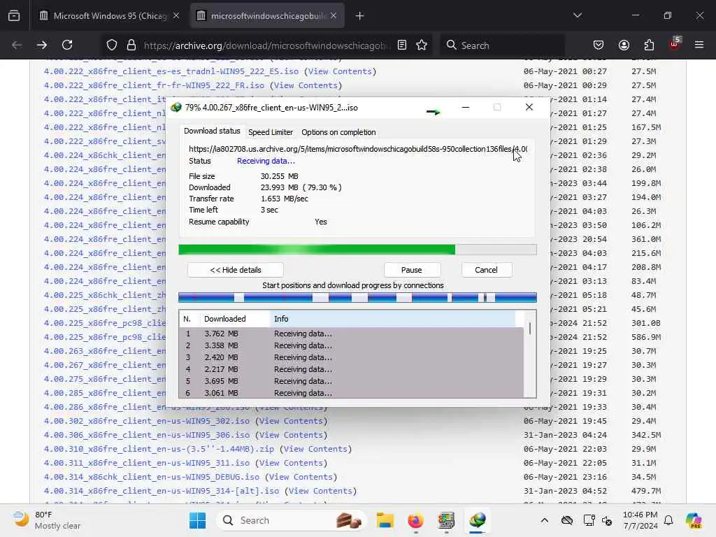Open 4.00.314 x86chk WIN95_DEBUG.iso link
The image size is (716, 537).
(x=152, y=477)
